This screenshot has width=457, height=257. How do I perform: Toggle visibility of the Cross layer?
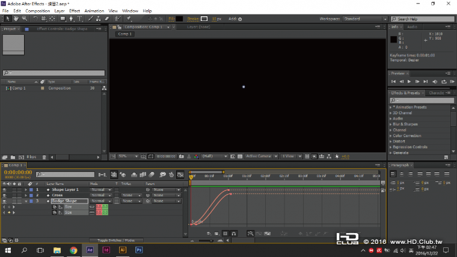[5, 195]
